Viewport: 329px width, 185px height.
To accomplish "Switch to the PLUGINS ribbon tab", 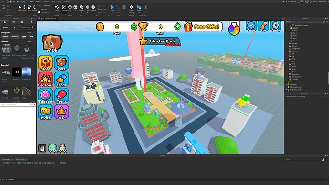I will click(x=67, y=2).
